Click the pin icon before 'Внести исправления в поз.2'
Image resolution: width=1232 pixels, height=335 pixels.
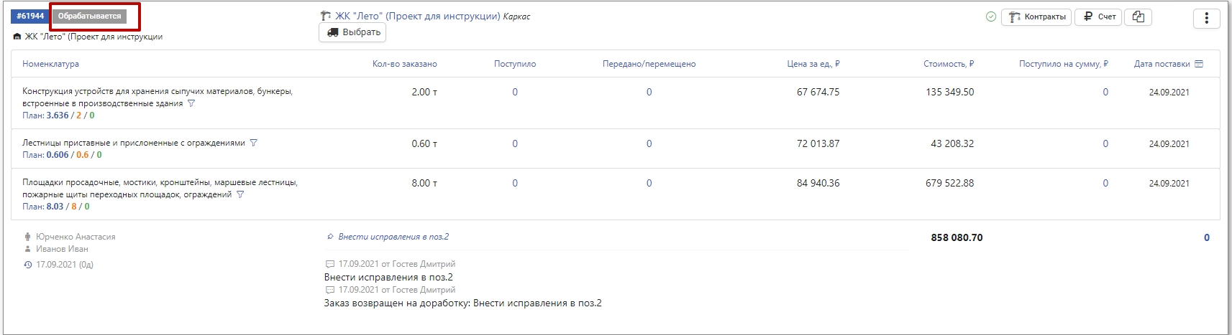point(330,237)
